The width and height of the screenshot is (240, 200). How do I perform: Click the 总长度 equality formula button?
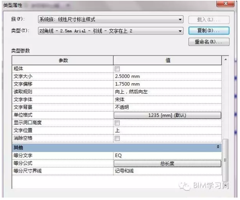tap(167, 163)
